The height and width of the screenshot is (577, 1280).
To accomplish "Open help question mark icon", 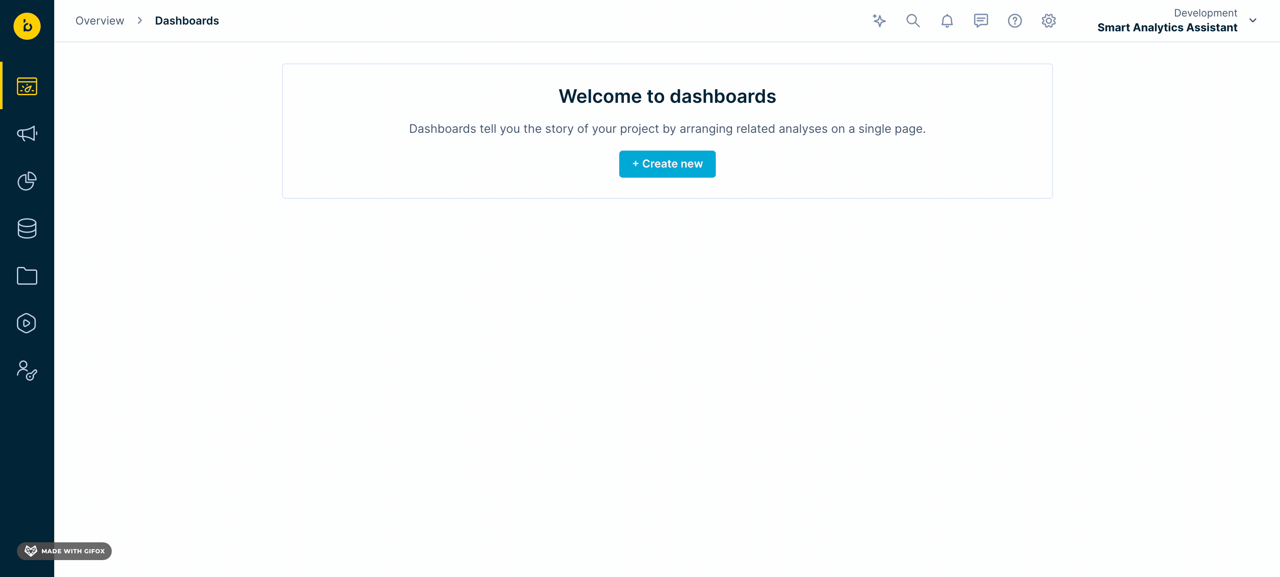I will [x=1014, y=21].
